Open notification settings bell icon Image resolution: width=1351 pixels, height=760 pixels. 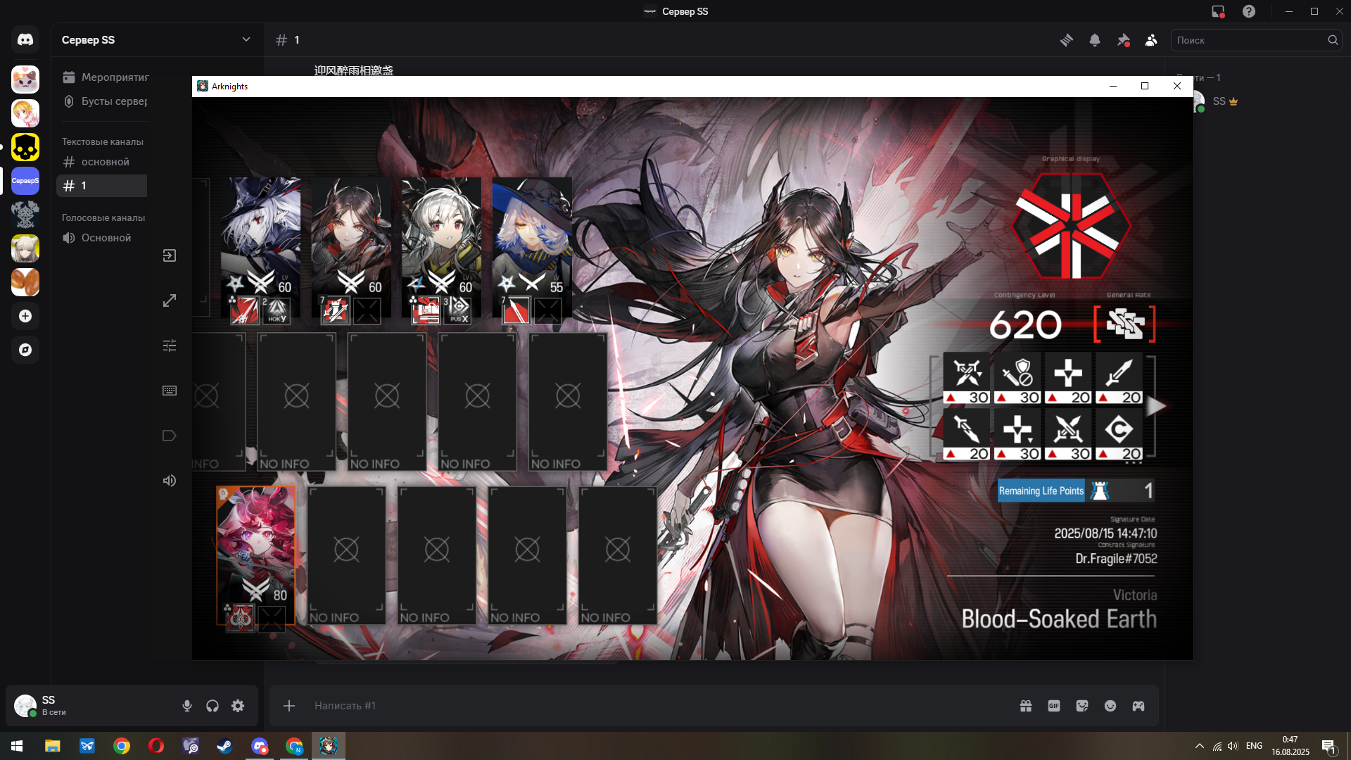coord(1095,40)
